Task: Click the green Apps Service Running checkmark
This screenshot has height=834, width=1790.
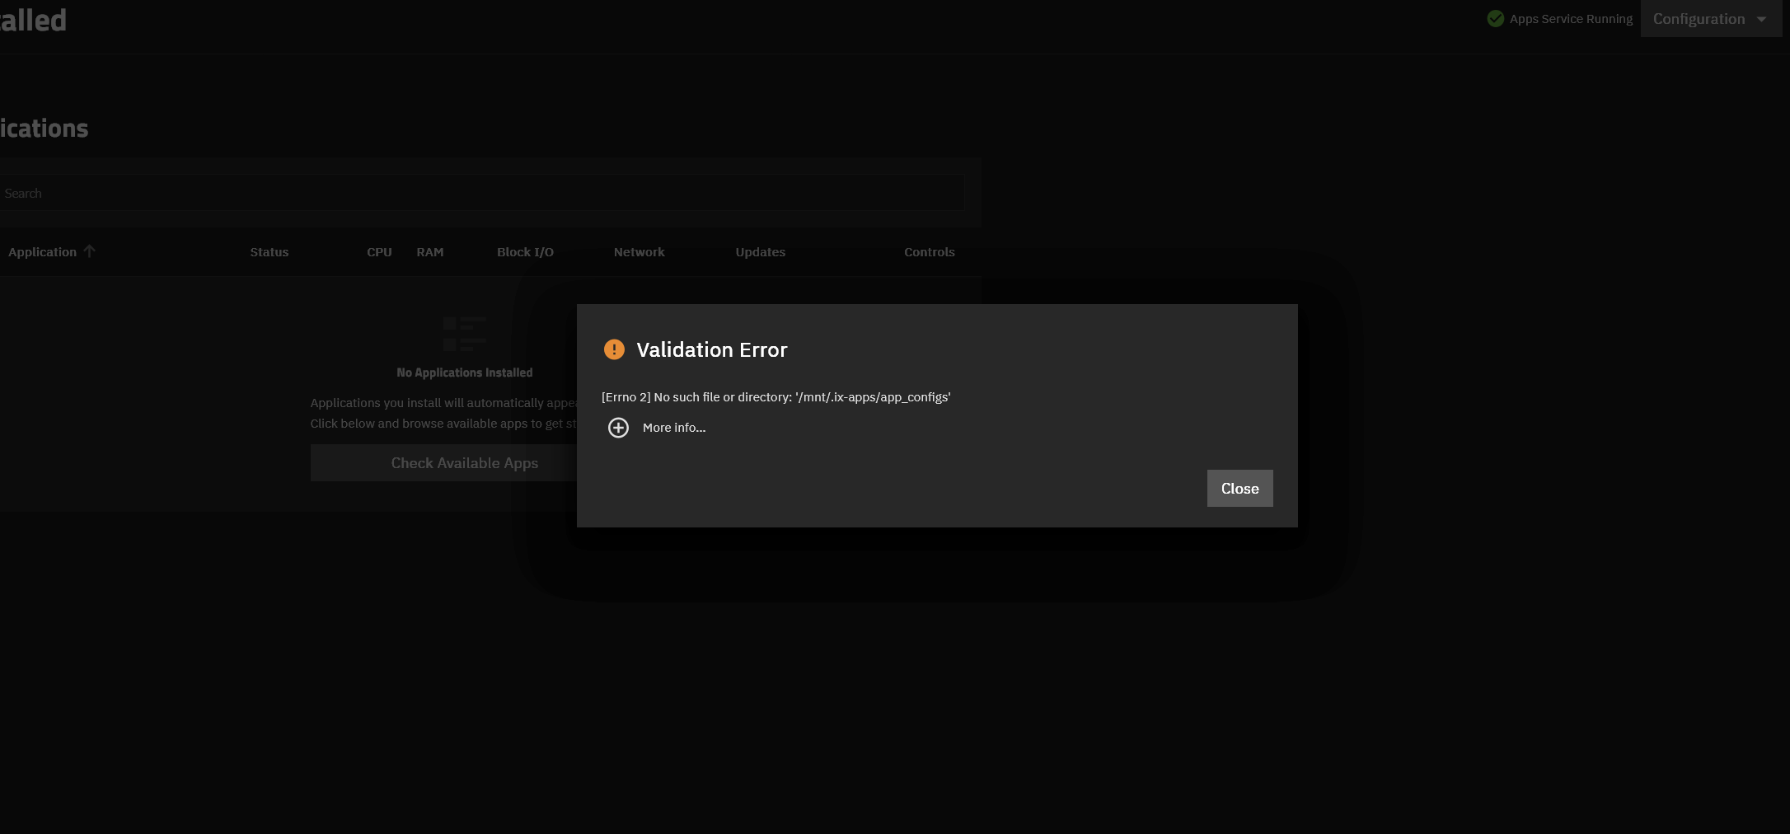Action: pos(1495,19)
